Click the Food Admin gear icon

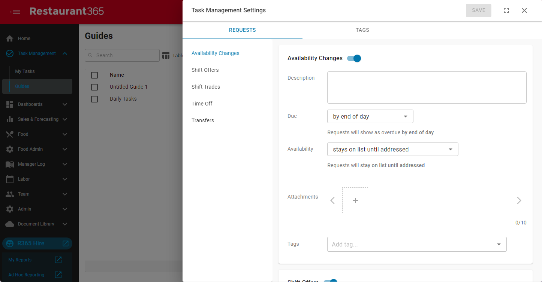click(x=10, y=149)
